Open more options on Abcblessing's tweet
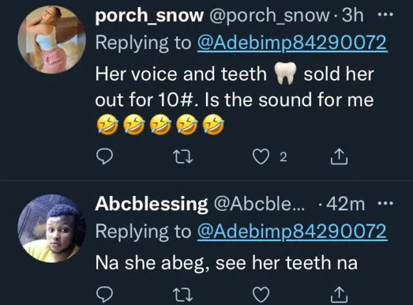 [385, 203]
